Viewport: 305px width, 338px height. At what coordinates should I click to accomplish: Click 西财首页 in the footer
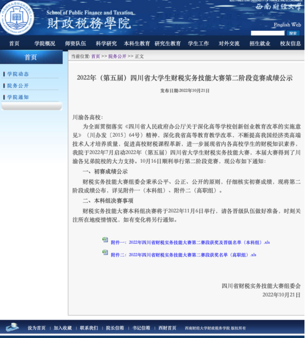point(167,328)
